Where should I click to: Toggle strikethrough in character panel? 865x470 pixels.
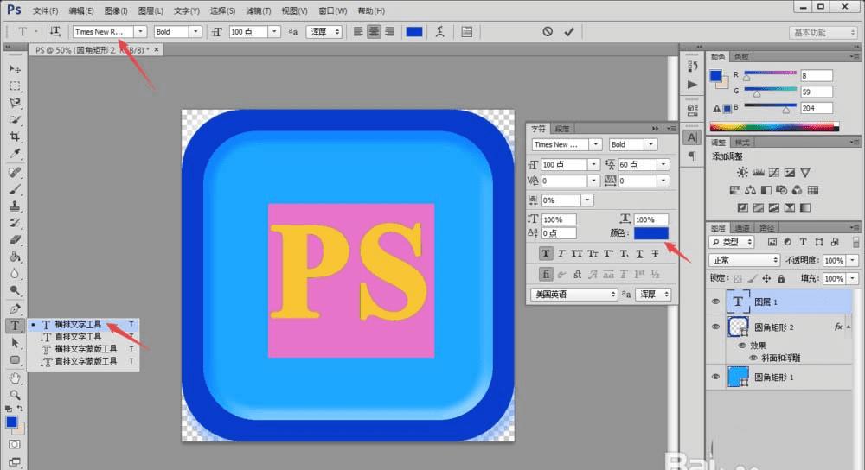point(655,253)
